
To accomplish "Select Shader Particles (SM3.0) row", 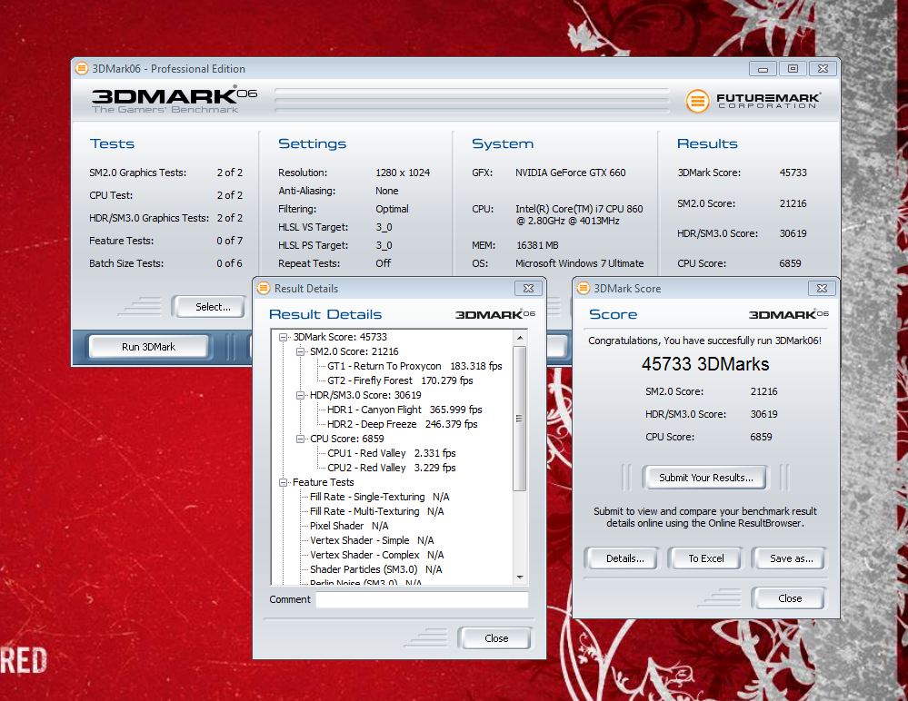I will [375, 569].
